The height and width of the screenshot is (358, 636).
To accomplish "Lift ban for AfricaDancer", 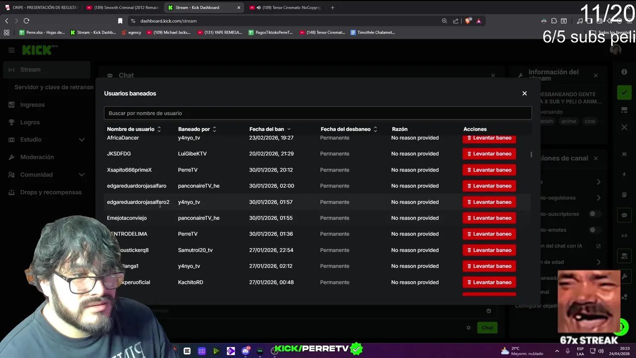I will 489,138.
